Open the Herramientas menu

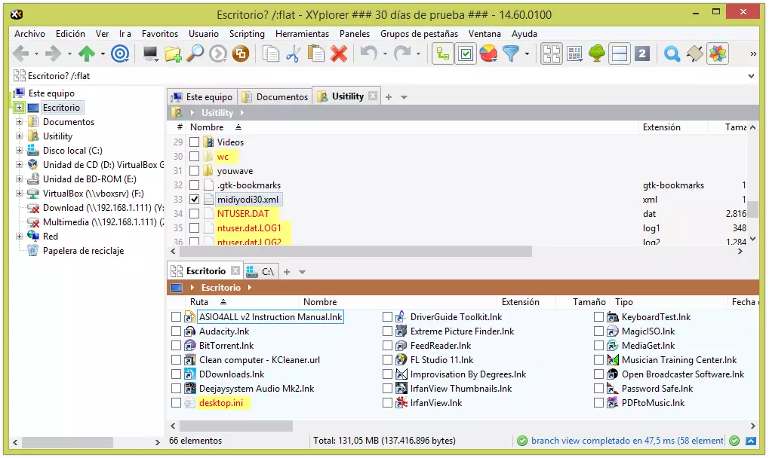click(x=302, y=34)
